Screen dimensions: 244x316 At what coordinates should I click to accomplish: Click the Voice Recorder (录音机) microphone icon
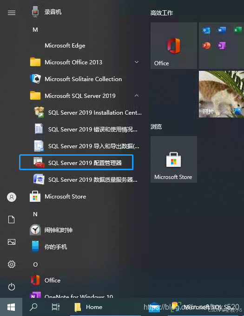point(35,12)
